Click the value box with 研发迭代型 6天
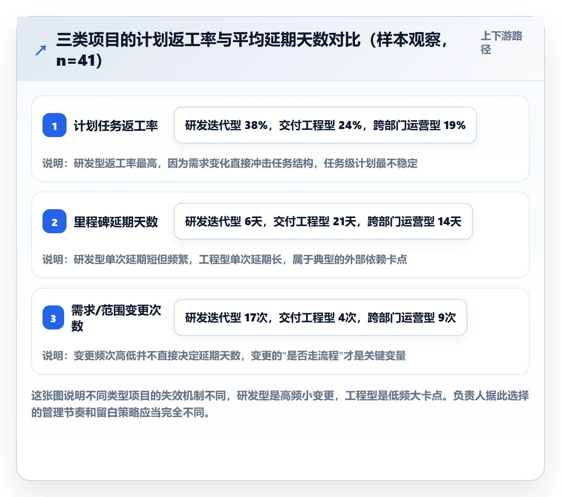Image resolution: width=561 pixels, height=497 pixels. tap(323, 221)
